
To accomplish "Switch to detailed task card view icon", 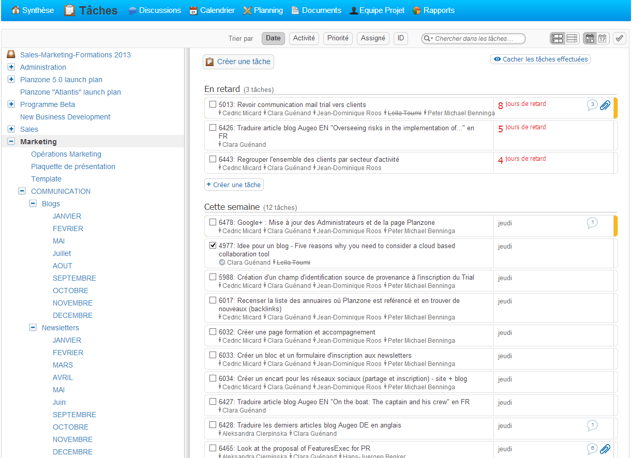I will (x=557, y=38).
